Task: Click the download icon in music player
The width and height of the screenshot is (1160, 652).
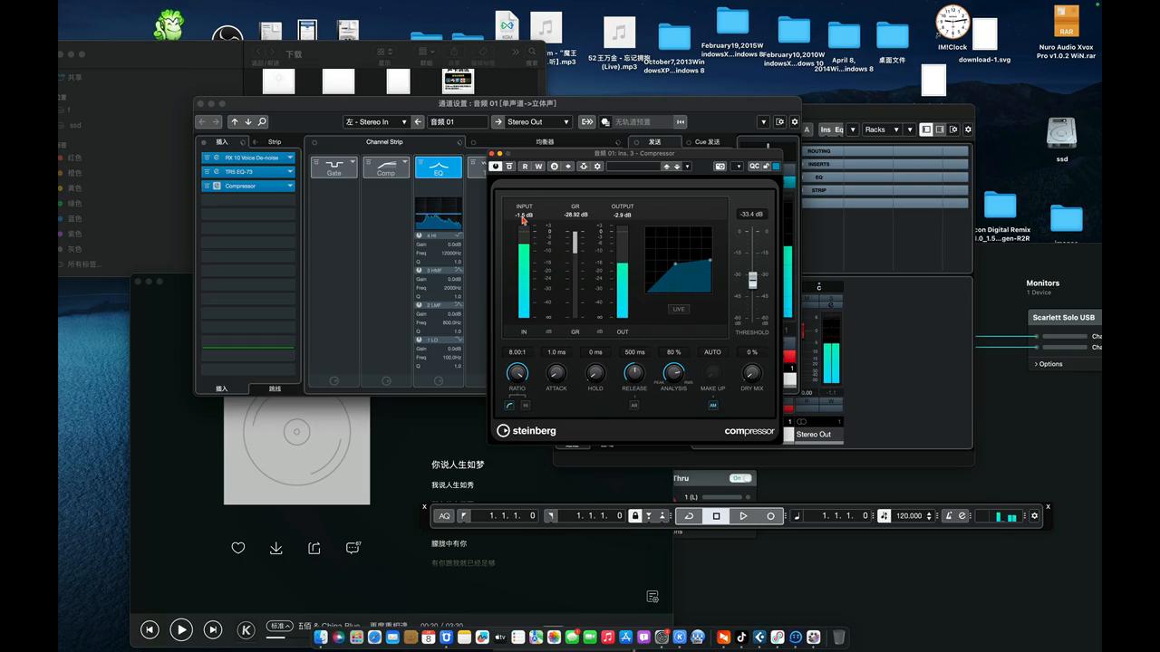Action: [x=276, y=548]
